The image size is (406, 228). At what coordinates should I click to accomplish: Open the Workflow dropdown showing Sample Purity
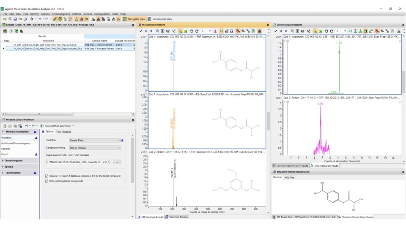pyautogui.click(x=95, y=140)
